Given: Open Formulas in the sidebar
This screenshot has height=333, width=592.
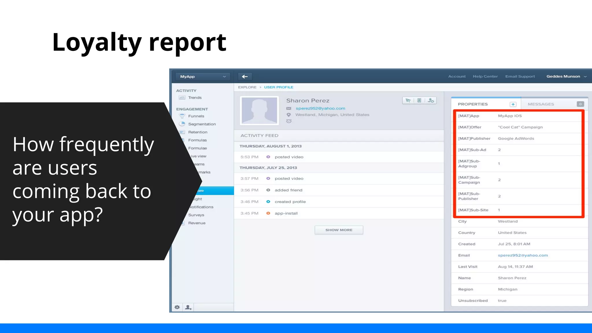Looking at the screenshot, I should point(197,140).
